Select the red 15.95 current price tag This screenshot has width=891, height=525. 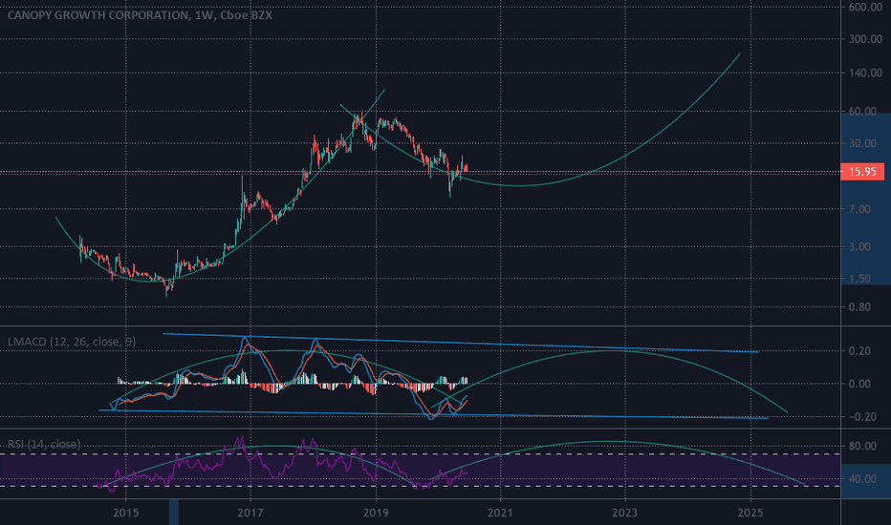pos(862,172)
